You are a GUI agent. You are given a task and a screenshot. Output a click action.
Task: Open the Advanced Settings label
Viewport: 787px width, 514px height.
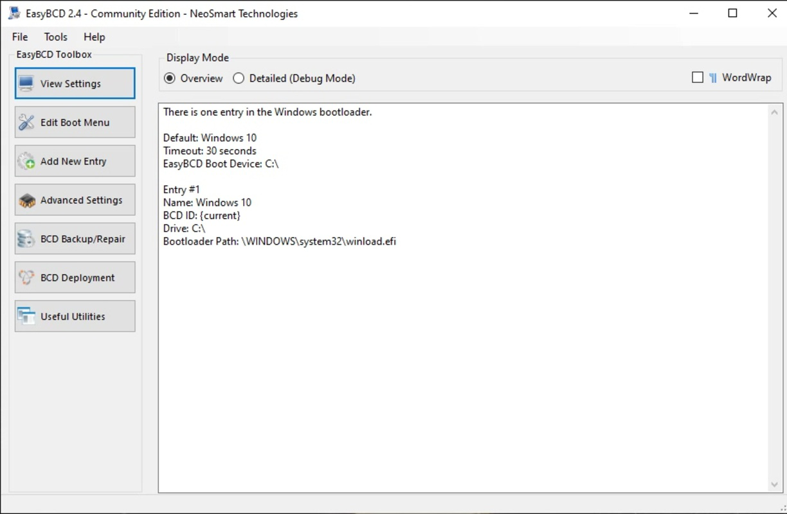(81, 200)
